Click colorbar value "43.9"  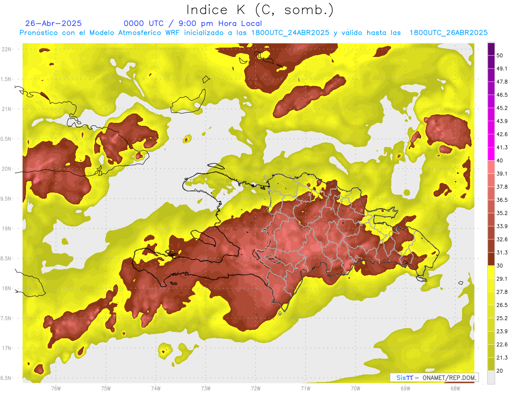click(502, 121)
